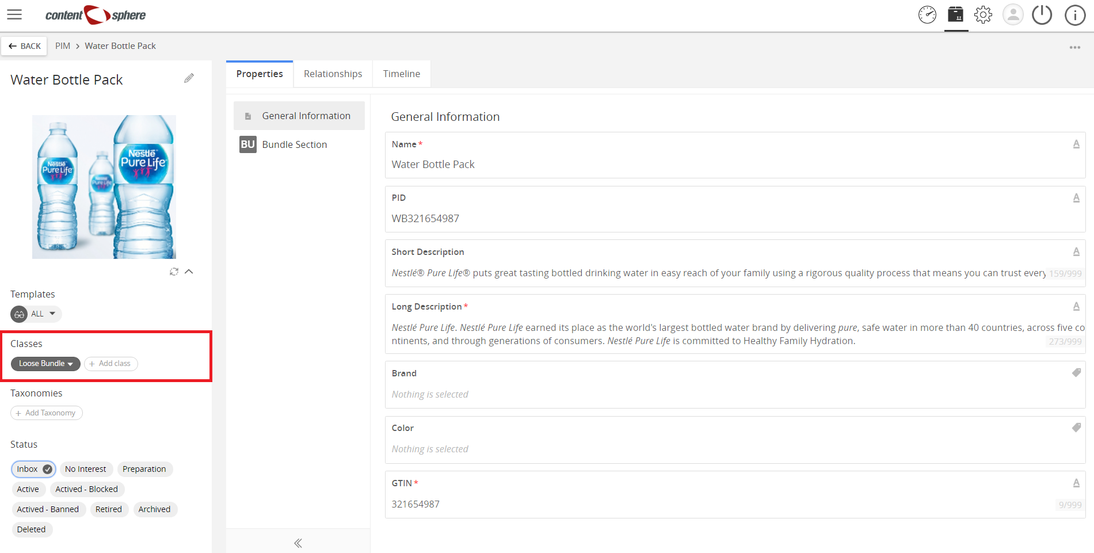Open the settings gear icon
The width and height of the screenshot is (1094, 553).
point(983,15)
